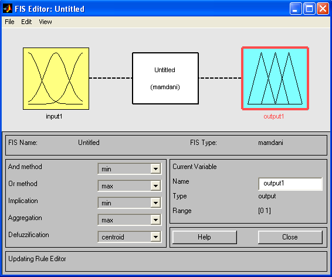
Task: Select the Untitled mamdani rule block
Action: (x=165, y=79)
